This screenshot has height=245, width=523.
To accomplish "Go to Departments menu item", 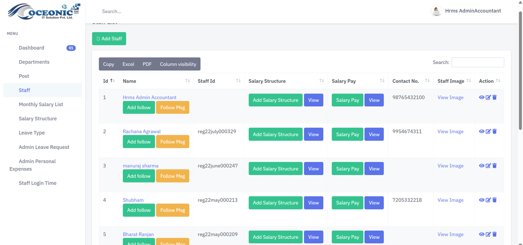I will pyautogui.click(x=34, y=62).
